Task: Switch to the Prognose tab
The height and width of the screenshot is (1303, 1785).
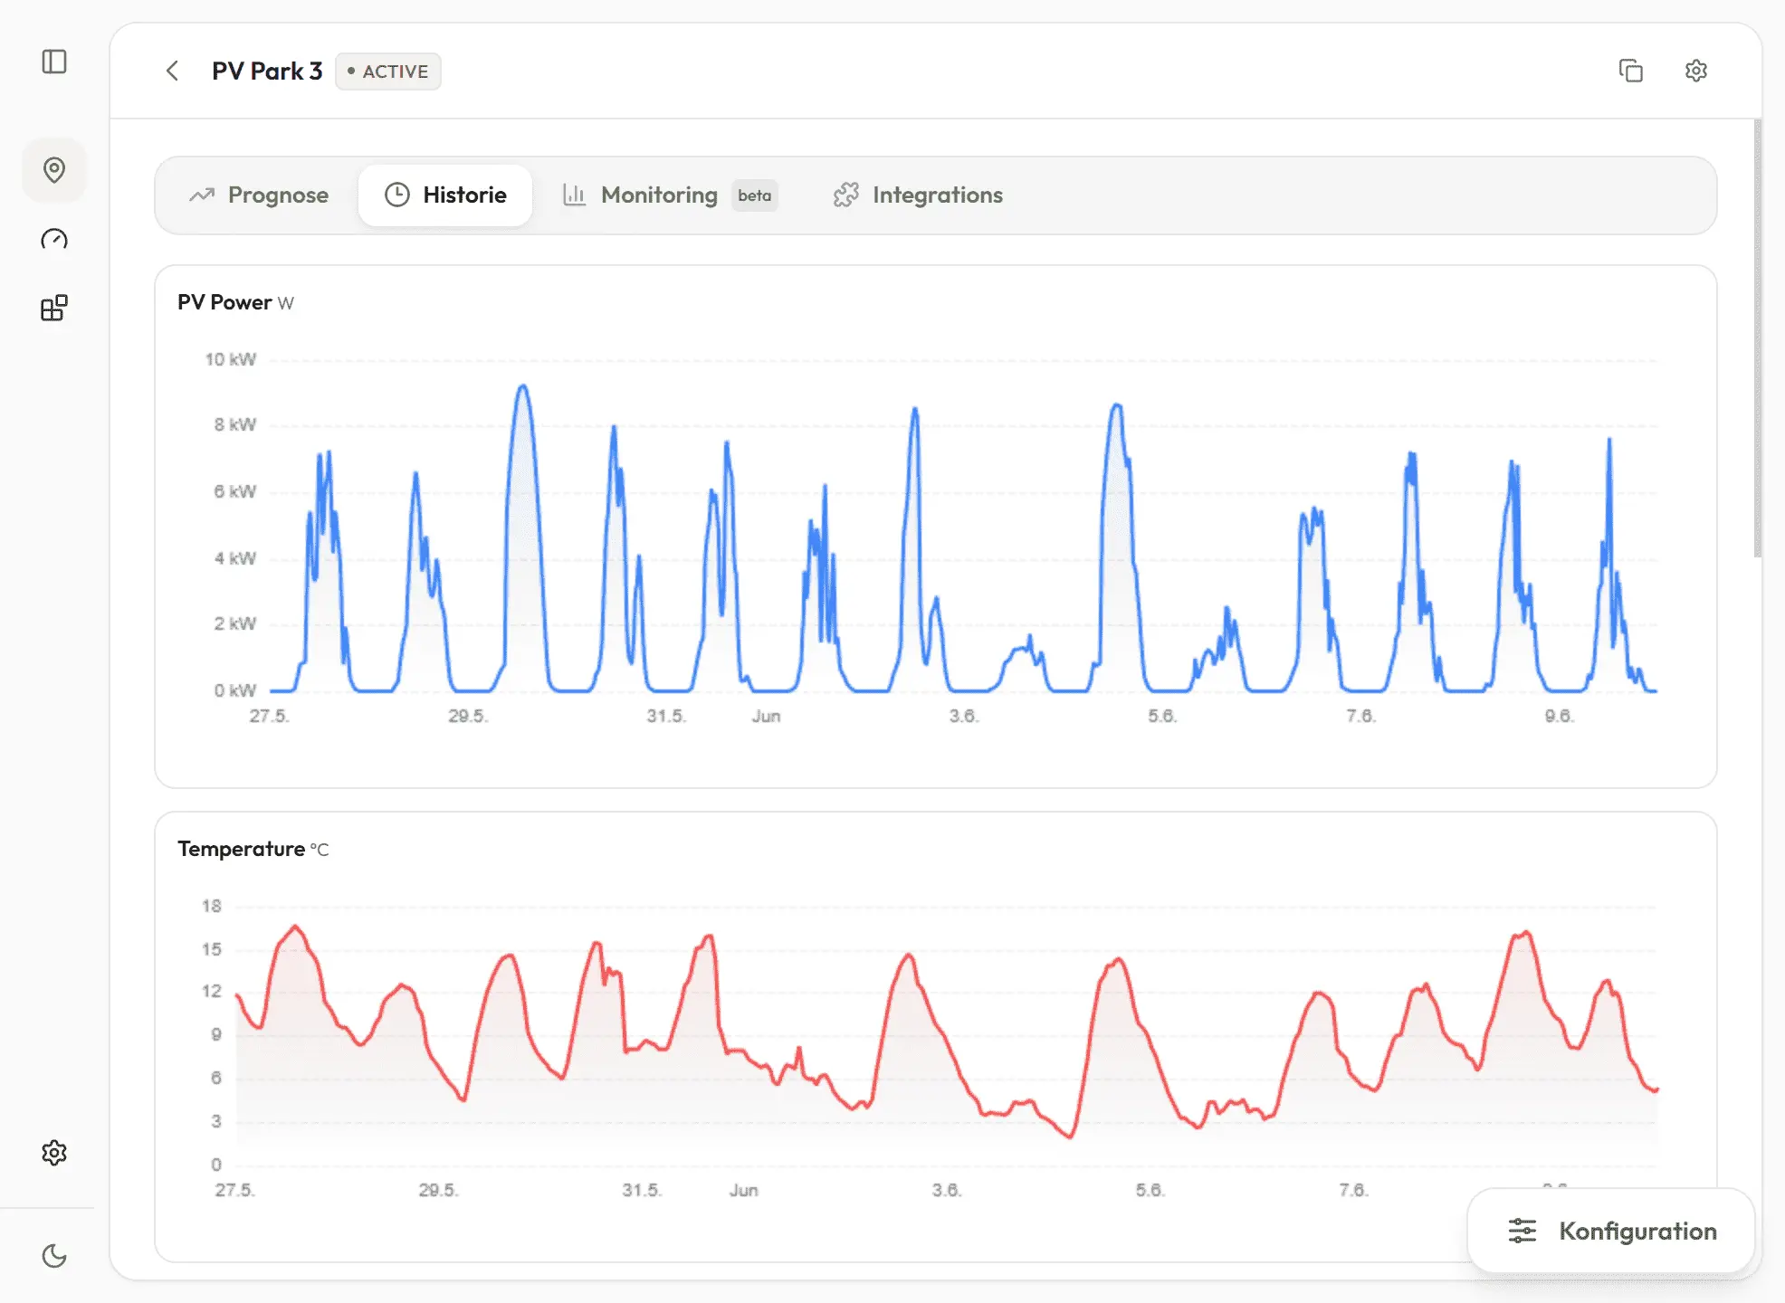Action: click(259, 195)
